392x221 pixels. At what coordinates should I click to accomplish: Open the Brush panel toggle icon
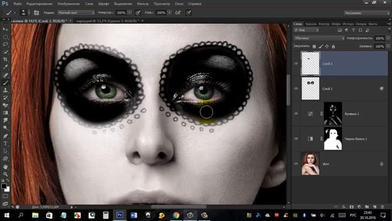pos(37,12)
